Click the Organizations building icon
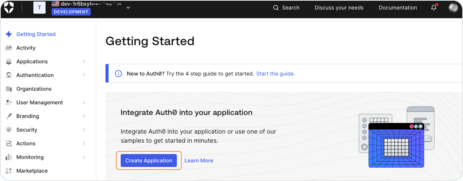Screen dimensions: 463x181 [x=9, y=89]
